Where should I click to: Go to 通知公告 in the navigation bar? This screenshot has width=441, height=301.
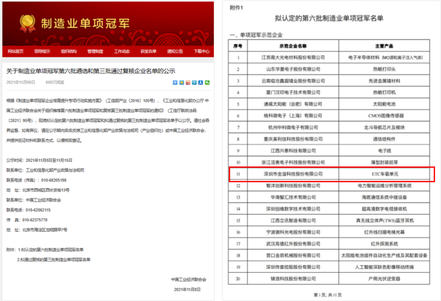[x=175, y=51]
